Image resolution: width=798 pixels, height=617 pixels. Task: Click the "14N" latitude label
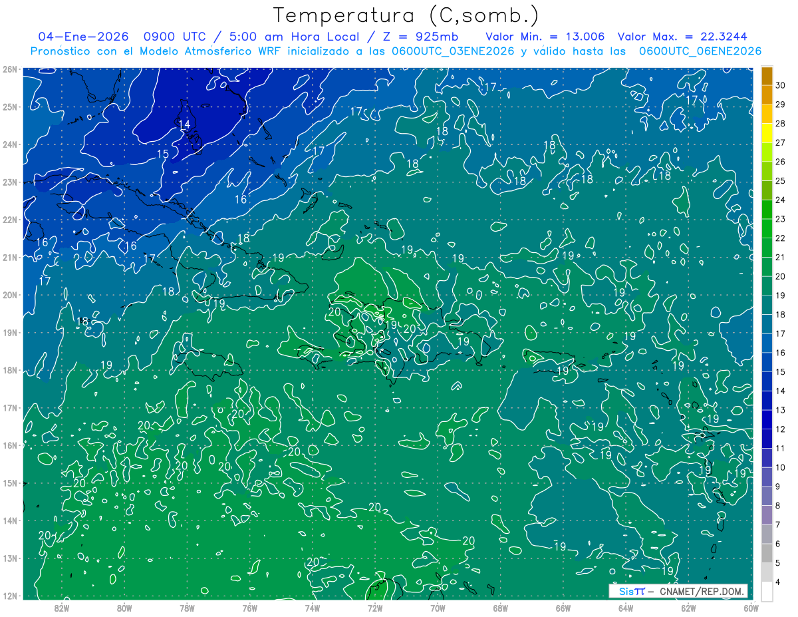(x=10, y=520)
